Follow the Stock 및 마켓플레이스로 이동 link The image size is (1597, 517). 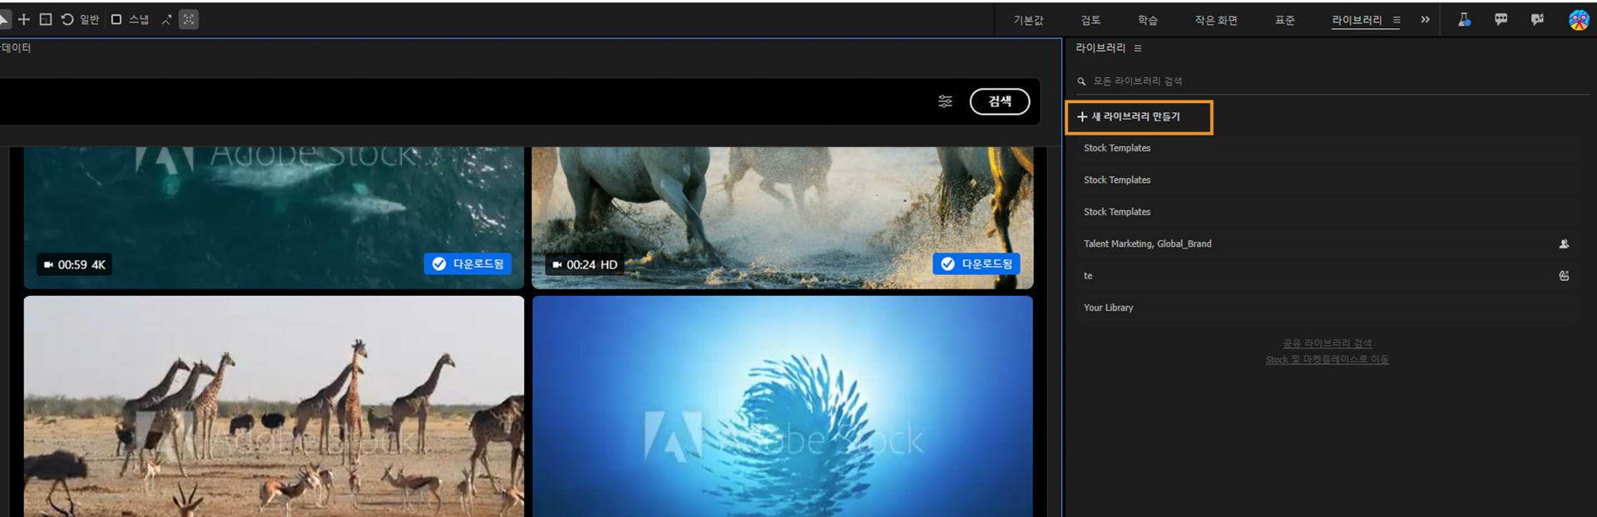coord(1327,360)
